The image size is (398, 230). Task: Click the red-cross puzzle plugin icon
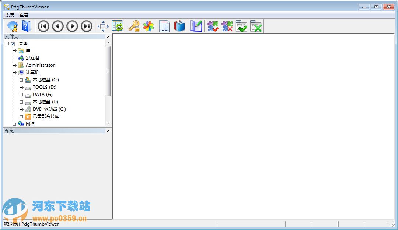[227, 26]
